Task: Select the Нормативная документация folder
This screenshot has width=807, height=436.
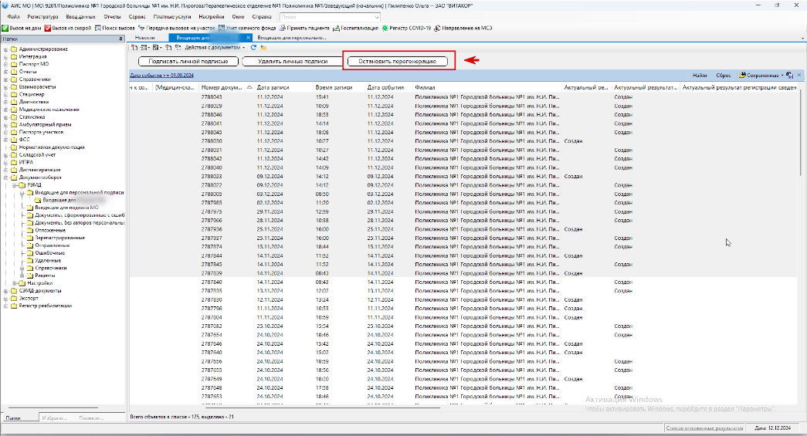Action: 52,147
